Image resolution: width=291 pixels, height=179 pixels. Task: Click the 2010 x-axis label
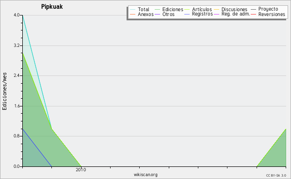(x=81, y=170)
